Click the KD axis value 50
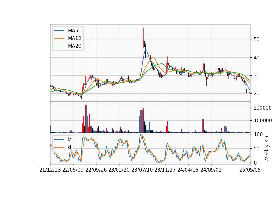The height and width of the screenshot is (200, 278). 257,149
